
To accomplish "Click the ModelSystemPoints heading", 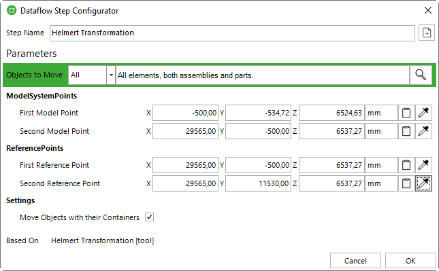I will [x=42, y=96].
